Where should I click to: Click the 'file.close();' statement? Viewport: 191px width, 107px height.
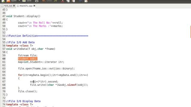[x=28, y=92]
